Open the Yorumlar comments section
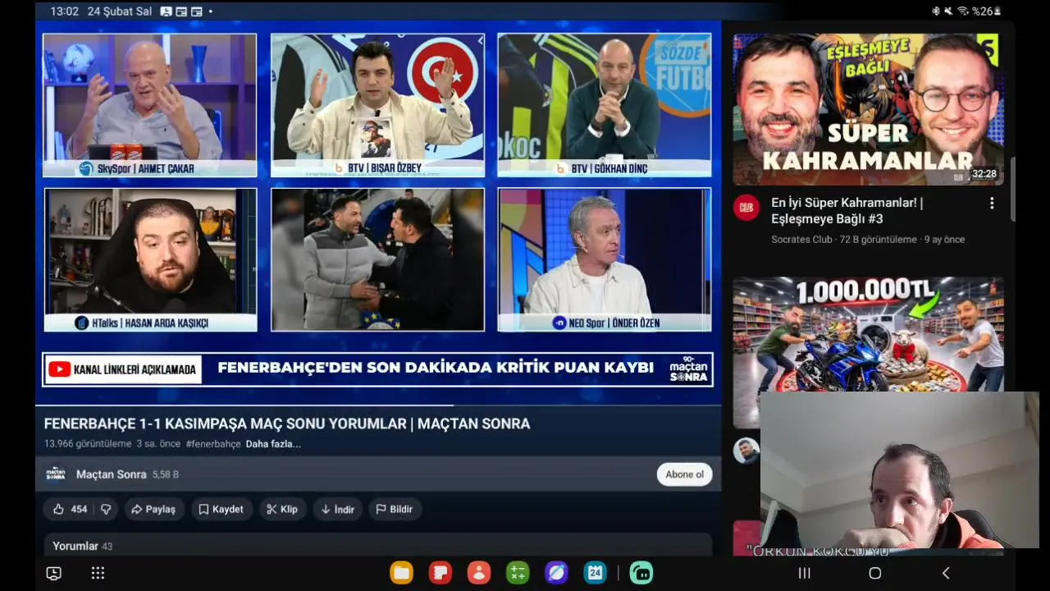The image size is (1050, 591). click(378, 546)
